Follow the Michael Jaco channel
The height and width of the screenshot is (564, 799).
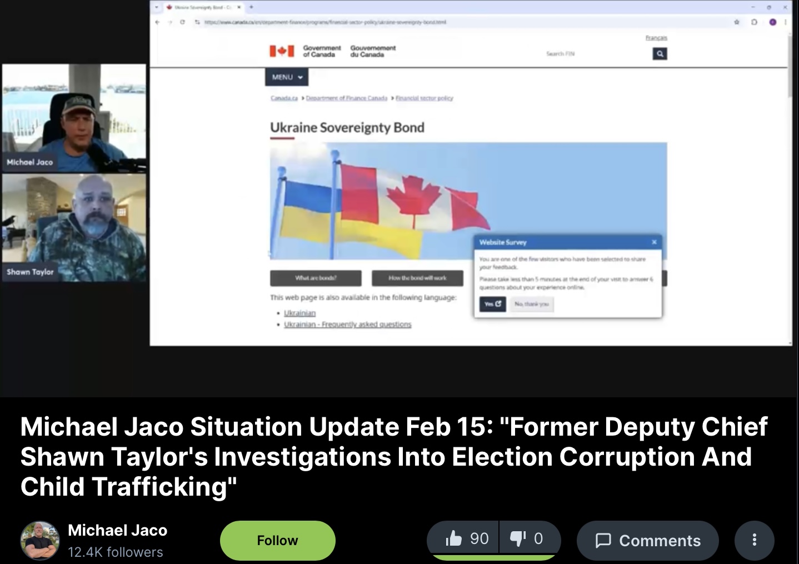[278, 540]
